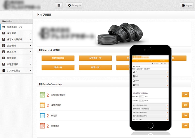Click the Shortcut MENU grid icon

(40, 50)
